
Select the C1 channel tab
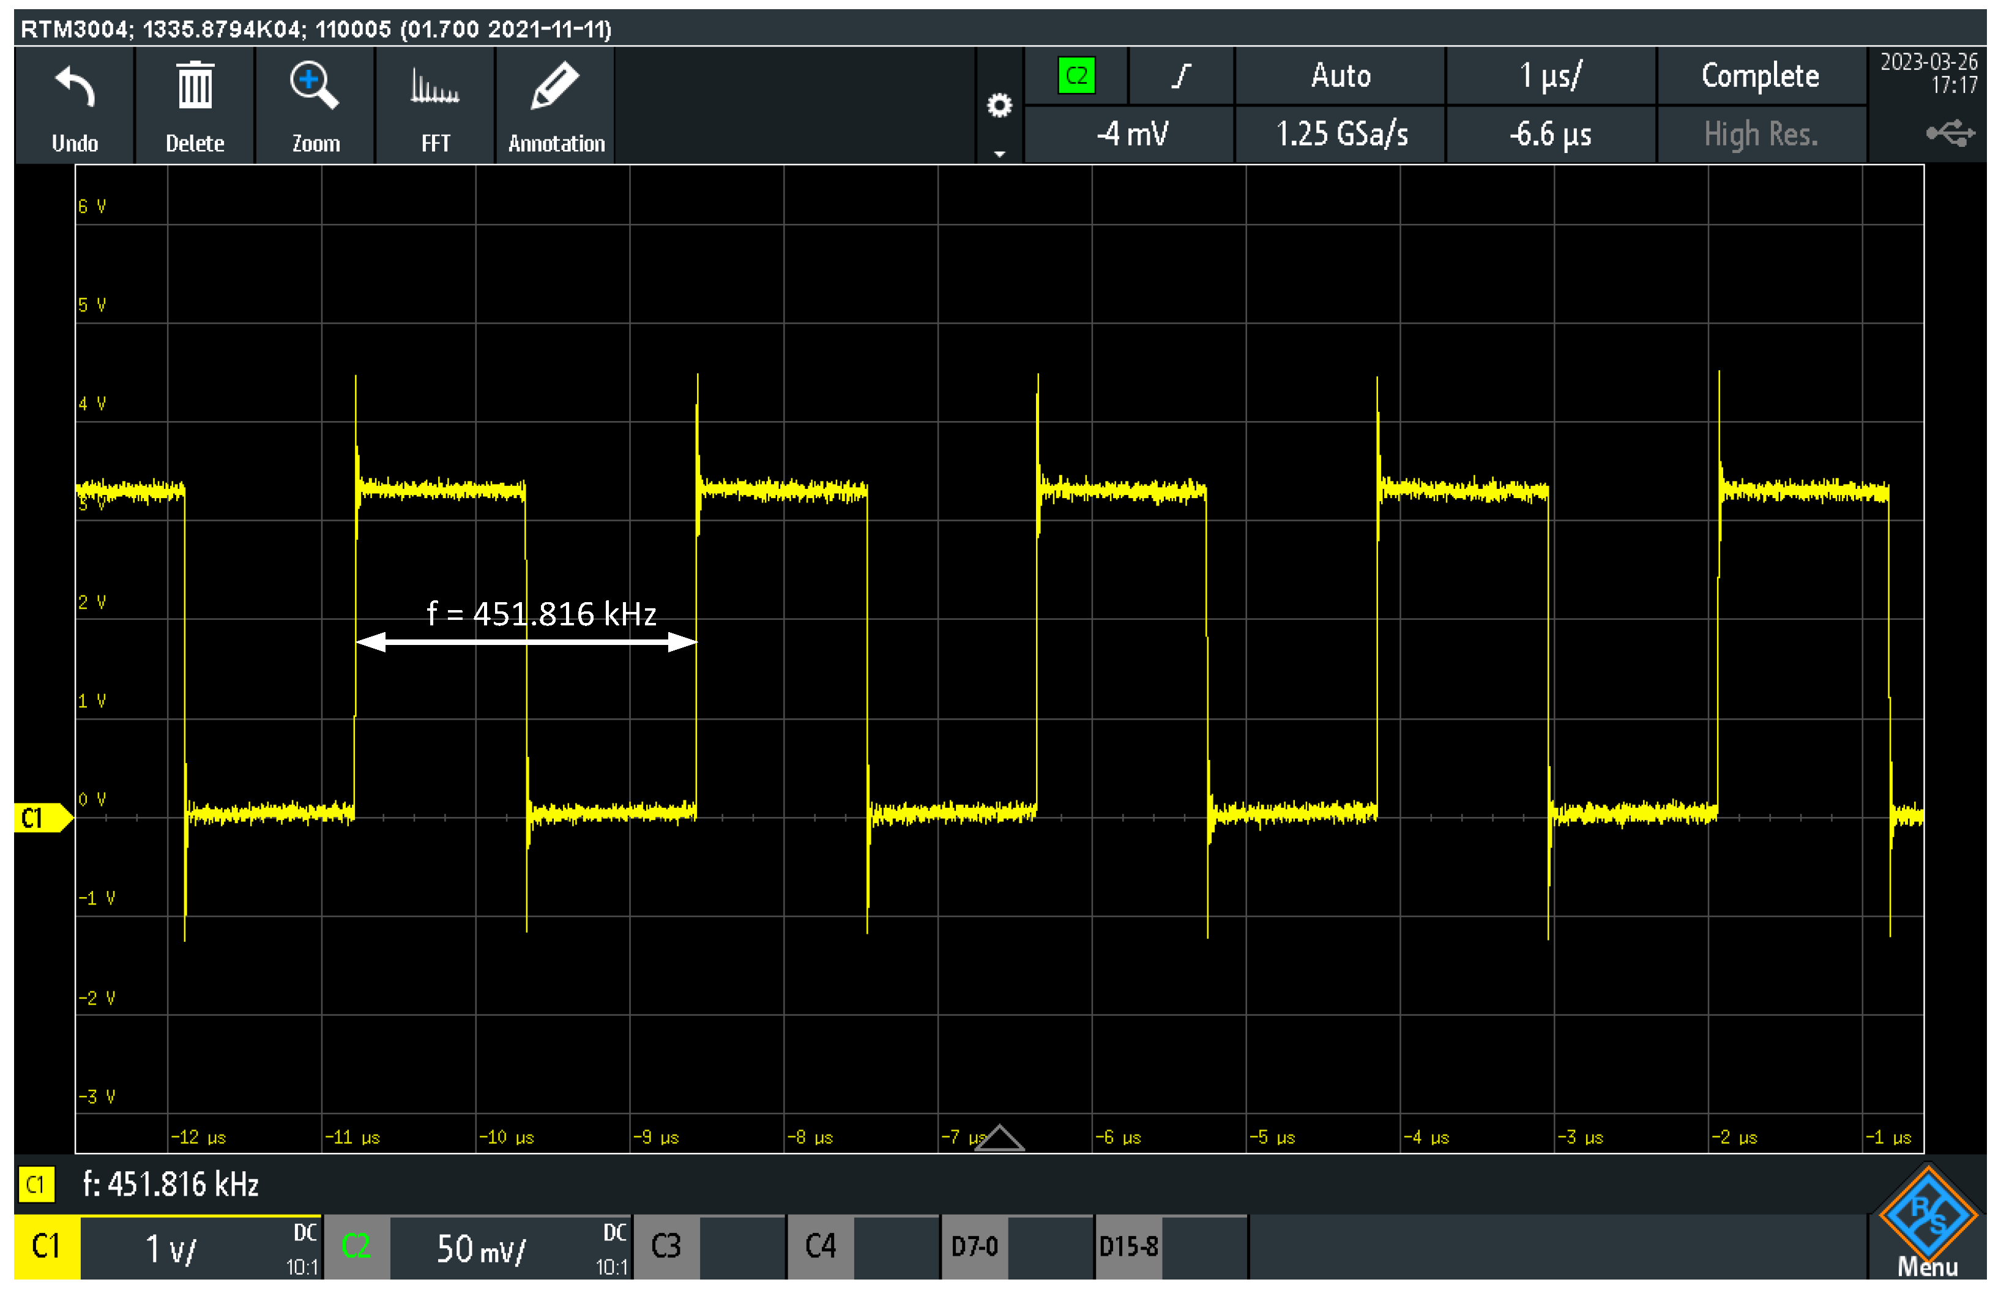click(47, 1247)
